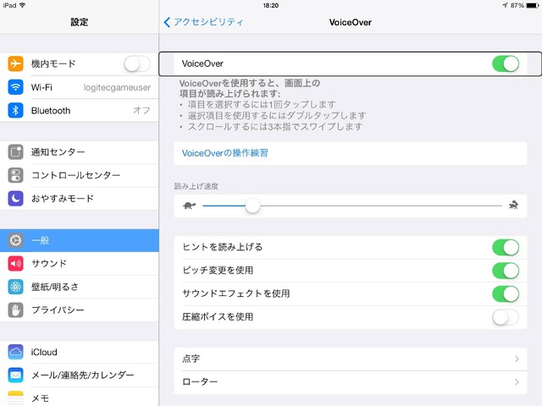
Task: Tap the 設定 sidebar title
Action: click(80, 22)
